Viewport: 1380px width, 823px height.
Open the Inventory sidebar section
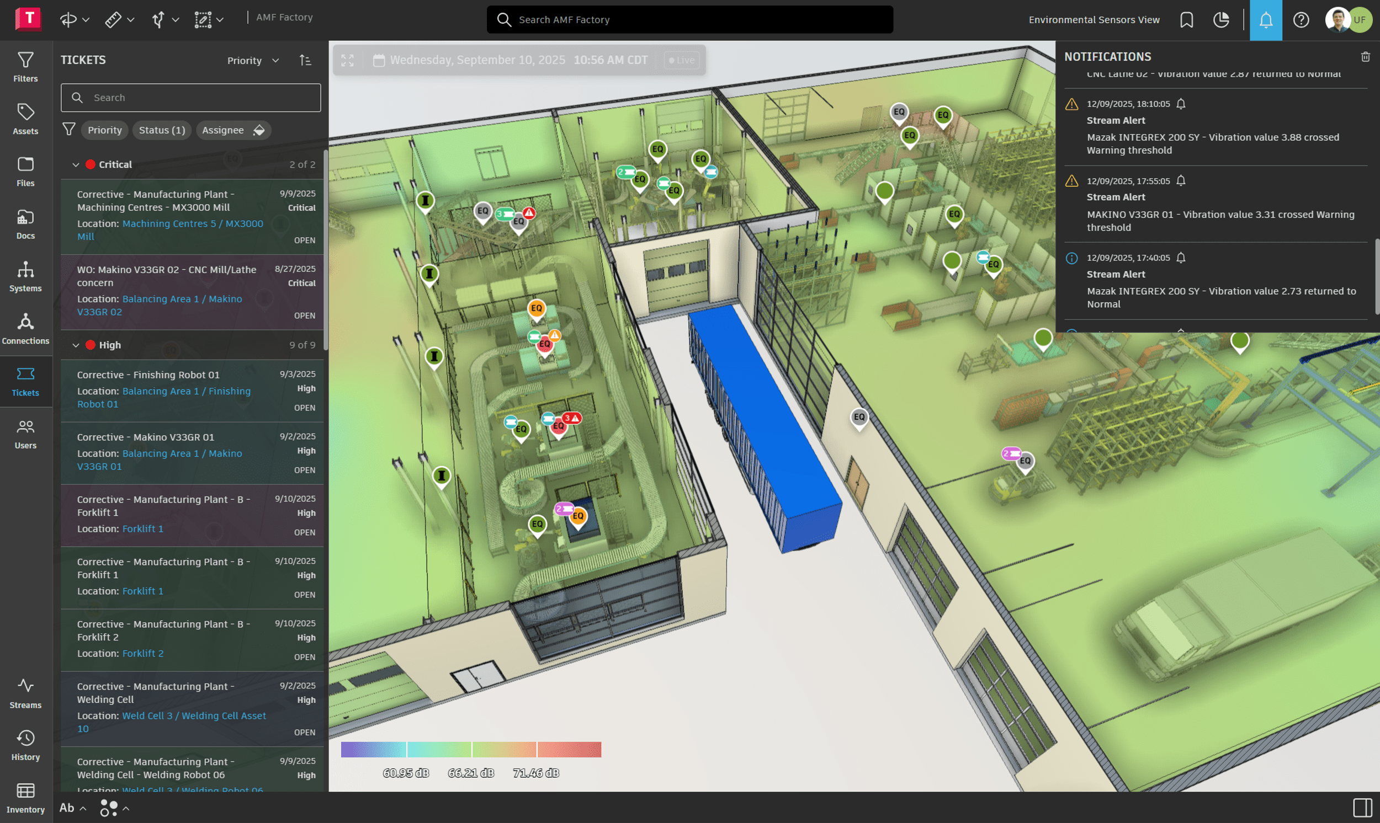tap(25, 798)
